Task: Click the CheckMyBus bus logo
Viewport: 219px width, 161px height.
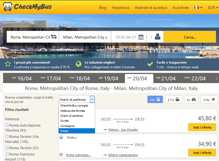Action: click(x=7, y=7)
